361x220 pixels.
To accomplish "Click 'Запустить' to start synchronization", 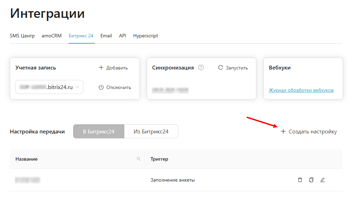I will point(233,68).
